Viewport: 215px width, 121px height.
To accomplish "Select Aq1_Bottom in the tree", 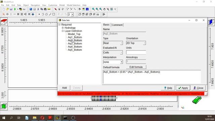I will 75,37.
